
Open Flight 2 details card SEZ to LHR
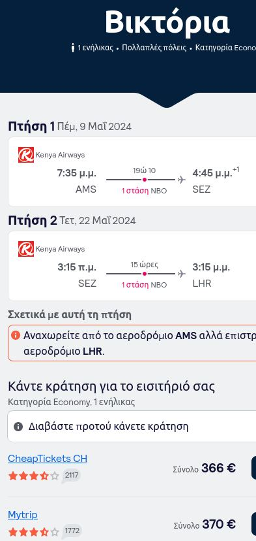(132, 266)
